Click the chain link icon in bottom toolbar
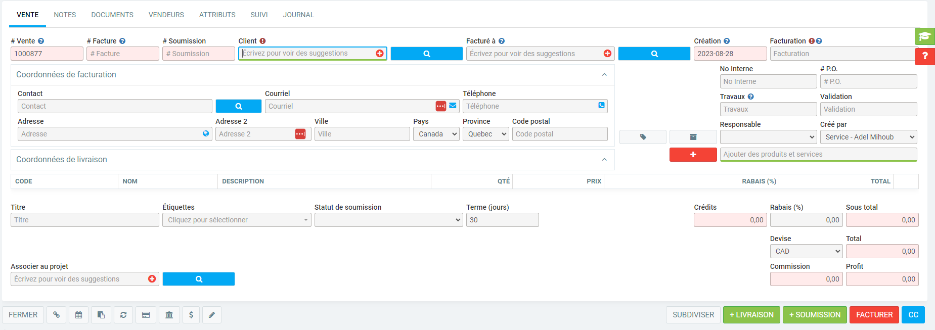 [57, 315]
